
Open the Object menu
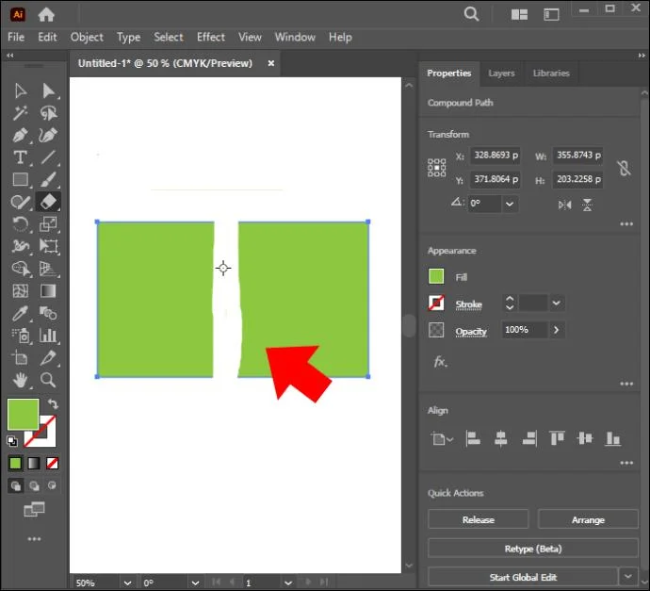(87, 38)
